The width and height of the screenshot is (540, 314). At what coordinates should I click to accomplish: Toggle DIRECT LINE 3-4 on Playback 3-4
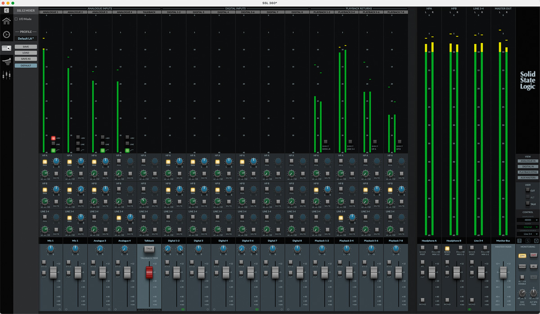click(350, 142)
